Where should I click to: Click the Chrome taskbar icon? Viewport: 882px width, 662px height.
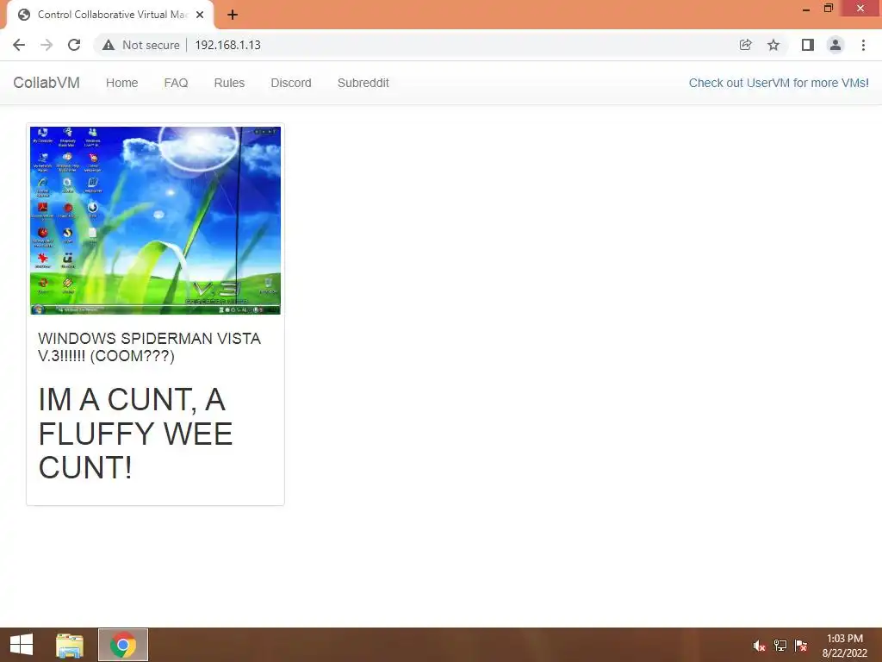click(123, 645)
